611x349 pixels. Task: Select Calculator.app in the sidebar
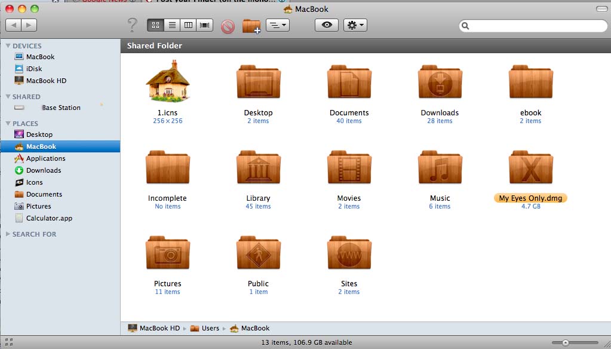point(60,218)
